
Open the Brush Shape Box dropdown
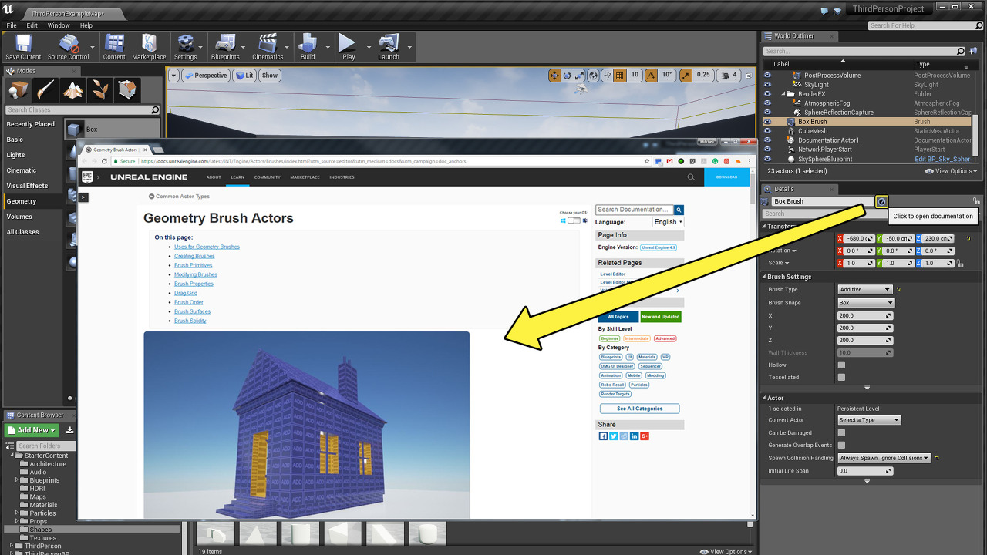point(867,303)
